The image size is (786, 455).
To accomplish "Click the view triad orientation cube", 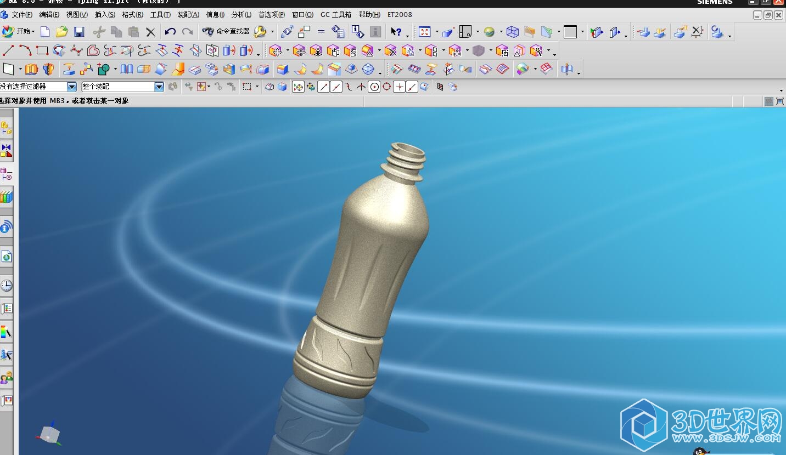I will 49,434.
